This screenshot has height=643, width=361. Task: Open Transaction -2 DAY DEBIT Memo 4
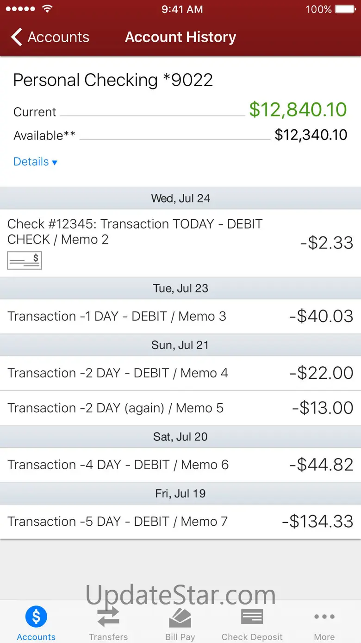(x=180, y=373)
